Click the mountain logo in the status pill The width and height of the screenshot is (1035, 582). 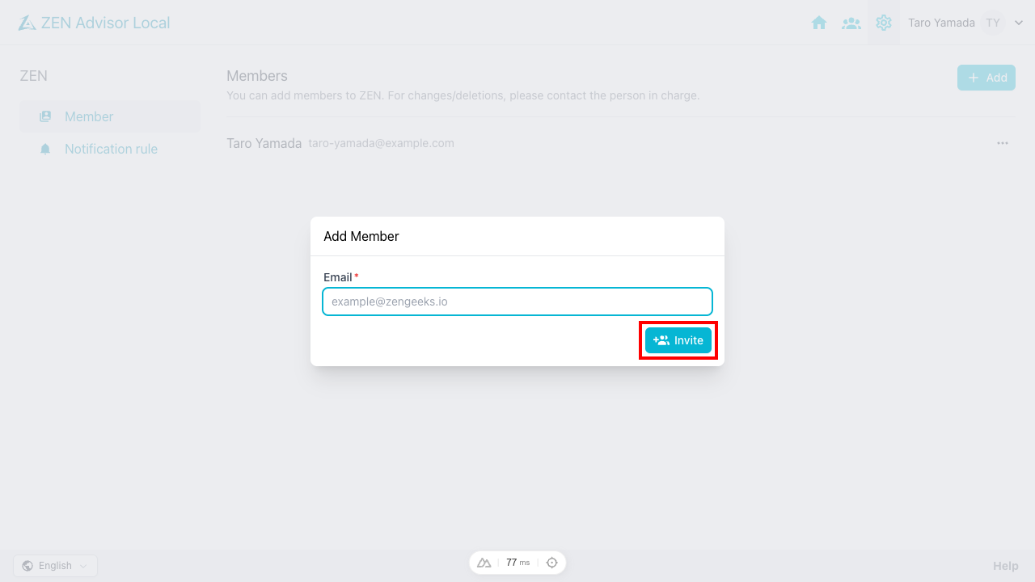point(484,562)
